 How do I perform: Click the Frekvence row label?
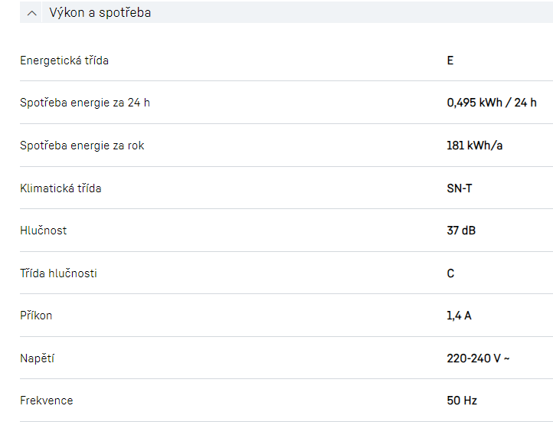click(x=47, y=401)
